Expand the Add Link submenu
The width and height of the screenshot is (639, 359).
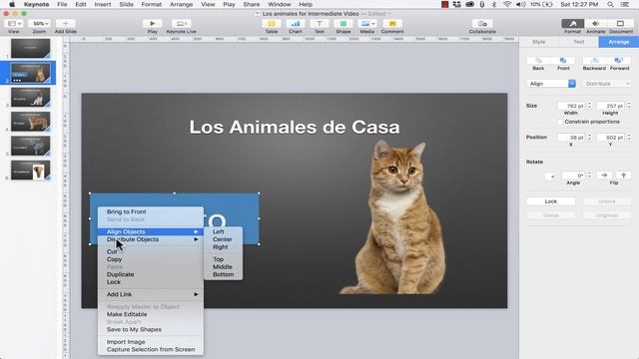(x=151, y=294)
